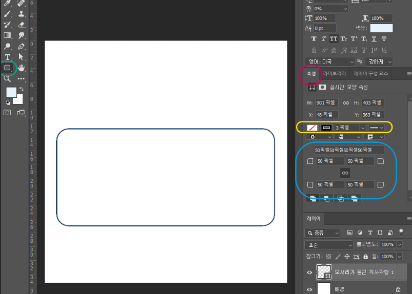
Task: Open the shape fill none swatch
Action: coord(312,128)
